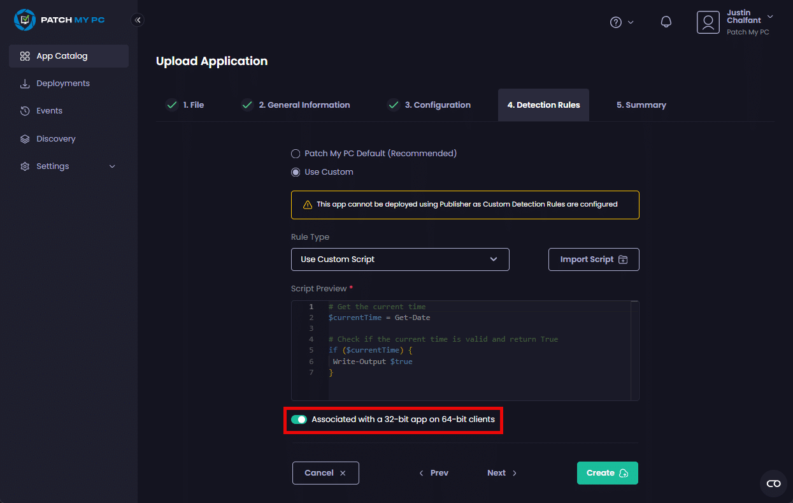Click the Patch My PC logo icon

point(25,20)
